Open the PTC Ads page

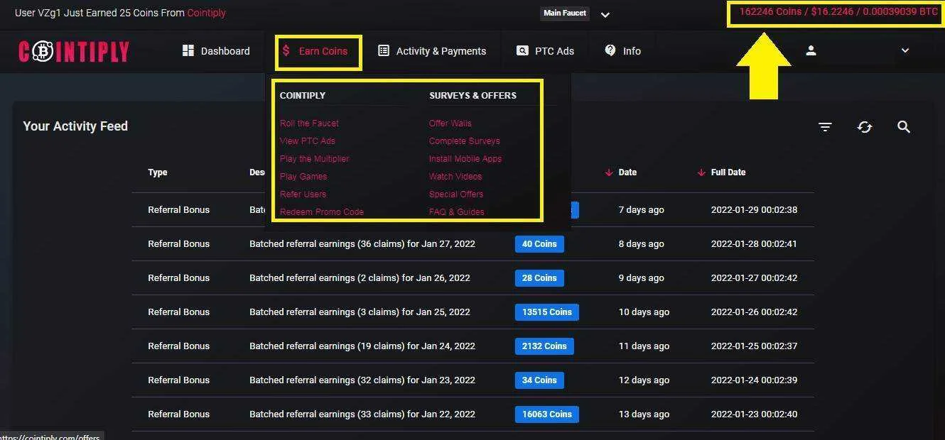(x=546, y=51)
